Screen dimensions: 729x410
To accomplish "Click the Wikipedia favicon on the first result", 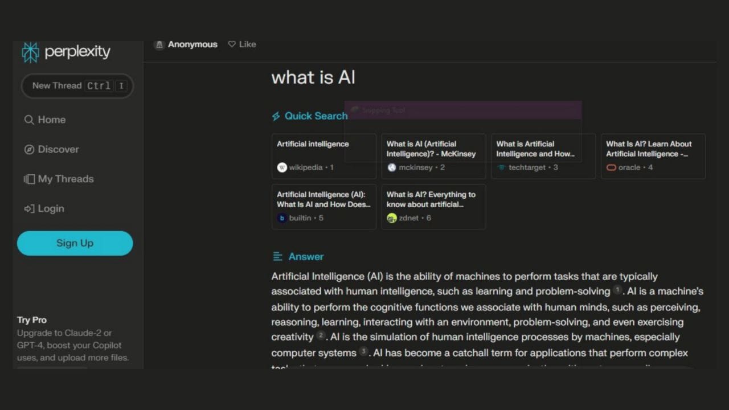I will [282, 167].
